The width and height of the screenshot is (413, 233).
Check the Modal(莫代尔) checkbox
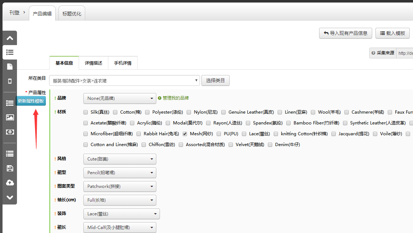click(168, 123)
